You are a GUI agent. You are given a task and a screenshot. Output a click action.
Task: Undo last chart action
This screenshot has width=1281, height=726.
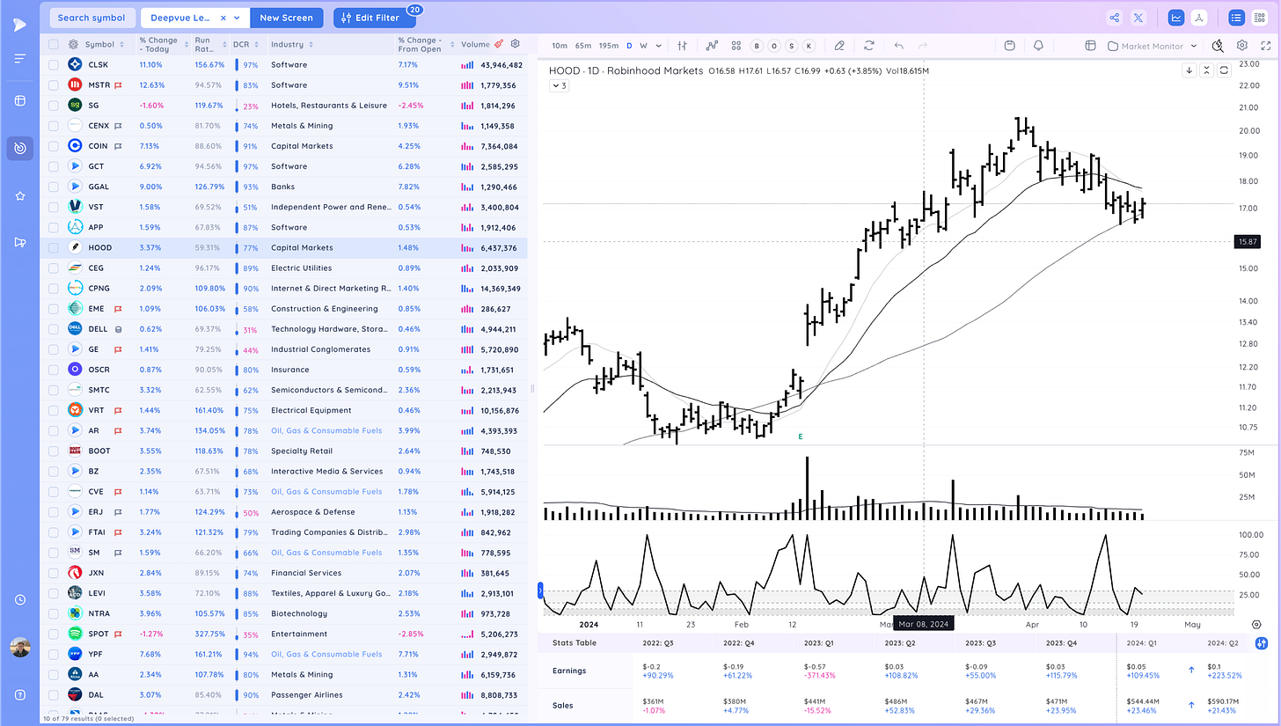[x=898, y=46]
